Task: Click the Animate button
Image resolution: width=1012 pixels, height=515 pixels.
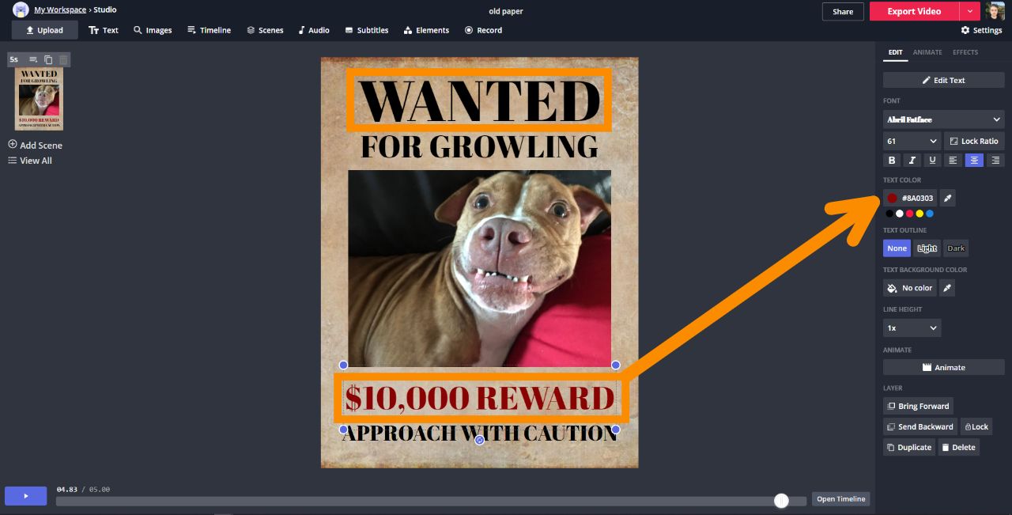Action: 943,367
